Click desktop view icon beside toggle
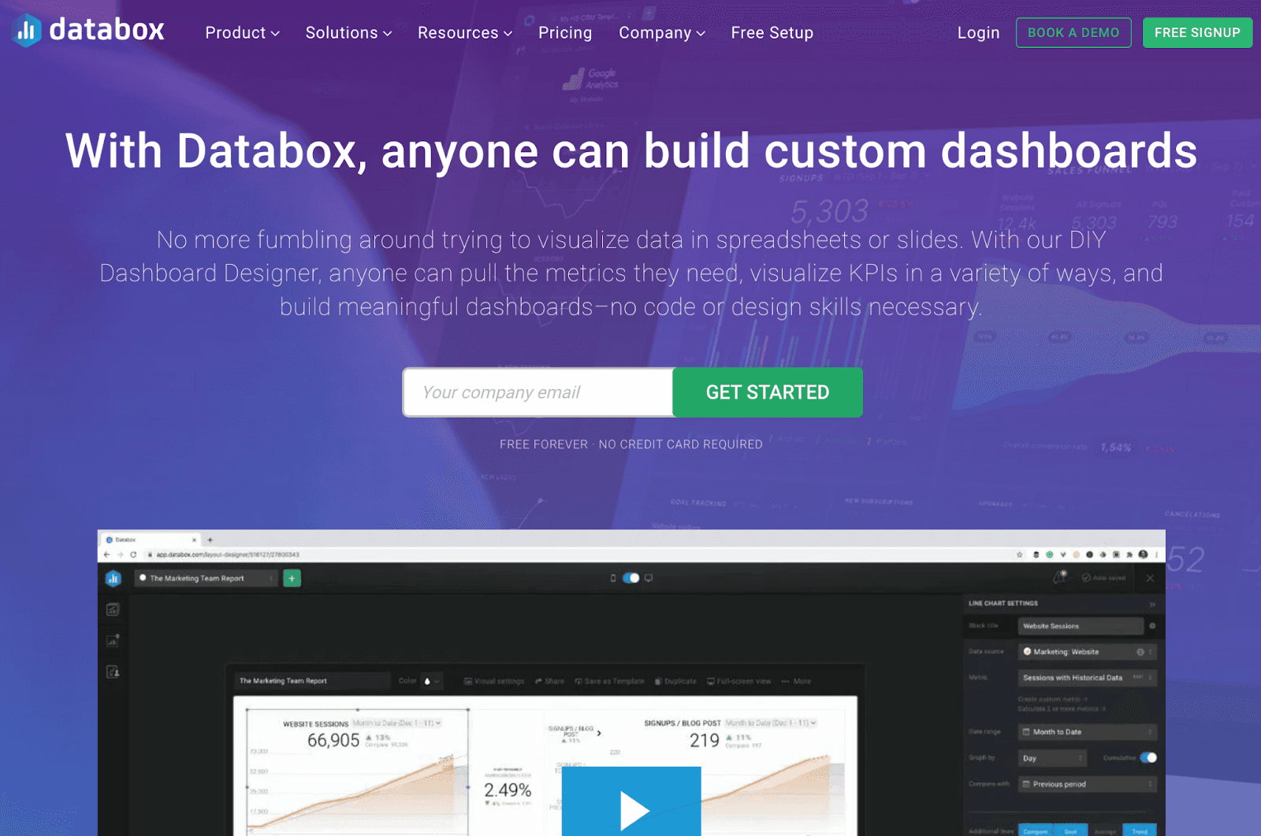 coord(649,578)
